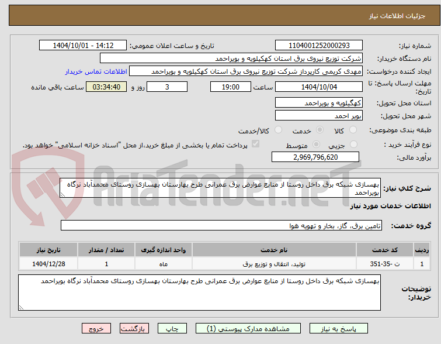Click the بازگشت back button
This screenshot has height=344, width=441.
point(134,329)
